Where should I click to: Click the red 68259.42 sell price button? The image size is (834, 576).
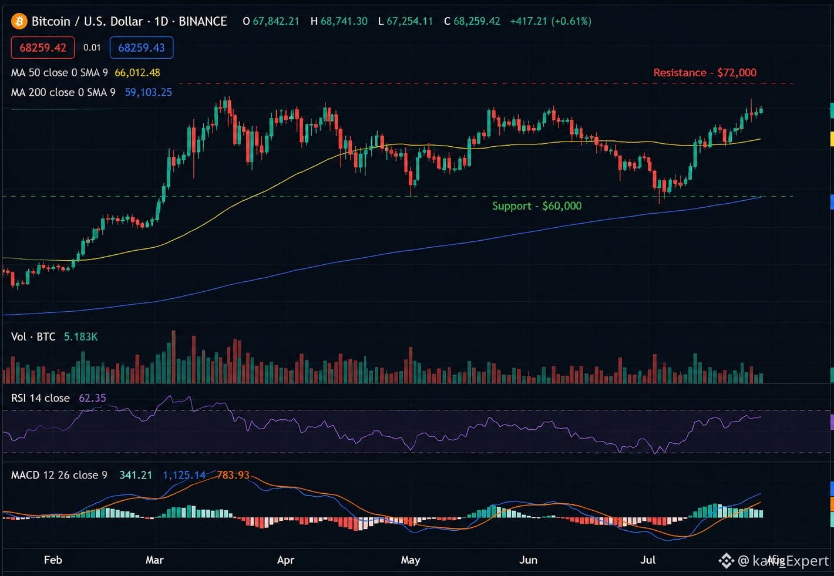pyautogui.click(x=43, y=48)
